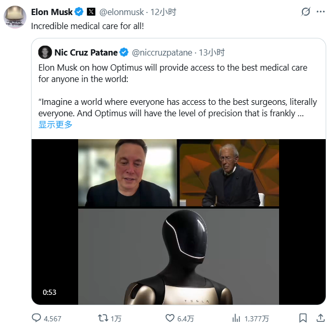Open Nic Cruz Patane's profile name link

pyautogui.click(x=86, y=52)
